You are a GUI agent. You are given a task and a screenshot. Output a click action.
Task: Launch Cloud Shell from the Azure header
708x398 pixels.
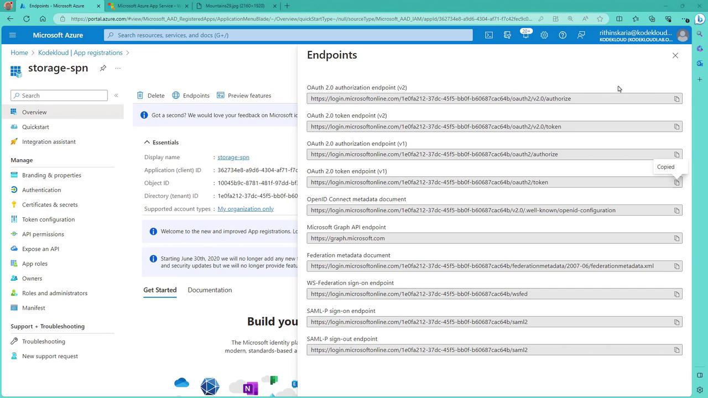pos(489,35)
